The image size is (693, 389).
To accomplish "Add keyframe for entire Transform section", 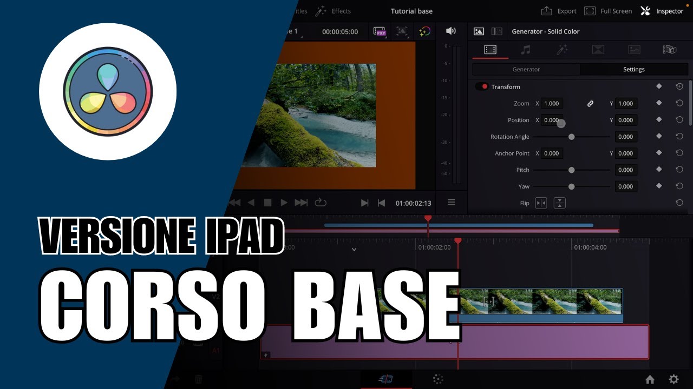I will click(659, 86).
